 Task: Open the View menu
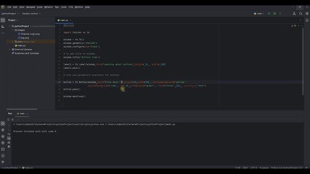(x=21, y=7)
